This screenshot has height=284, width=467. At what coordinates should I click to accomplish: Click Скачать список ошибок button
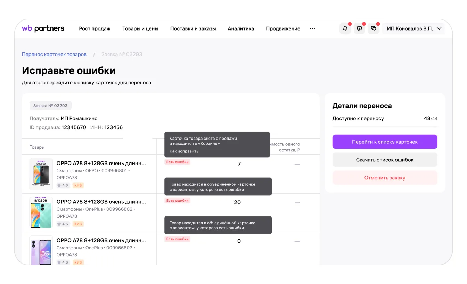[385, 160]
